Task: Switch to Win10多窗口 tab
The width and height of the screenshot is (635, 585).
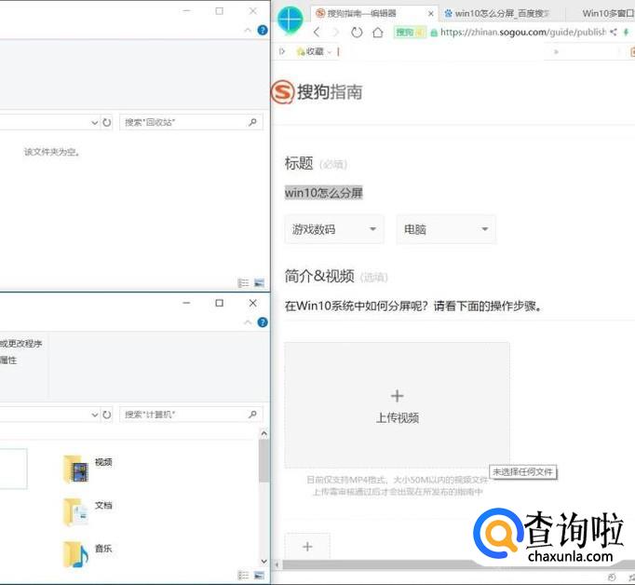Action: tap(607, 13)
